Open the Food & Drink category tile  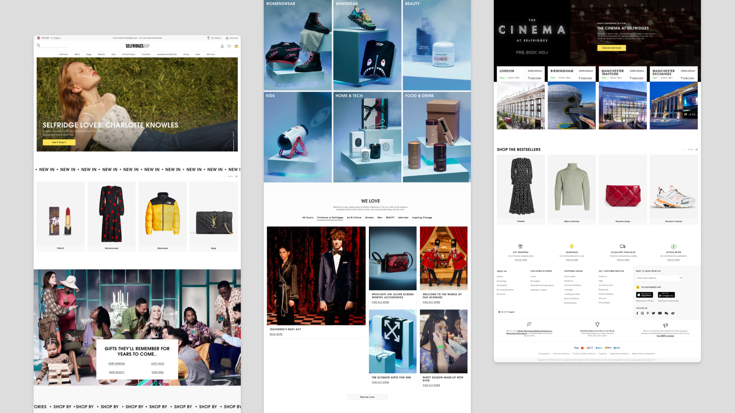click(437, 137)
